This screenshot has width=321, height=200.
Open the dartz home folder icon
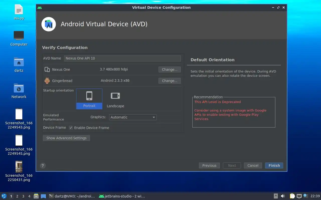tap(19, 64)
